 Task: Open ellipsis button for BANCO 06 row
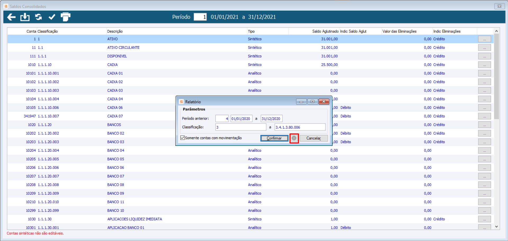coord(484,168)
